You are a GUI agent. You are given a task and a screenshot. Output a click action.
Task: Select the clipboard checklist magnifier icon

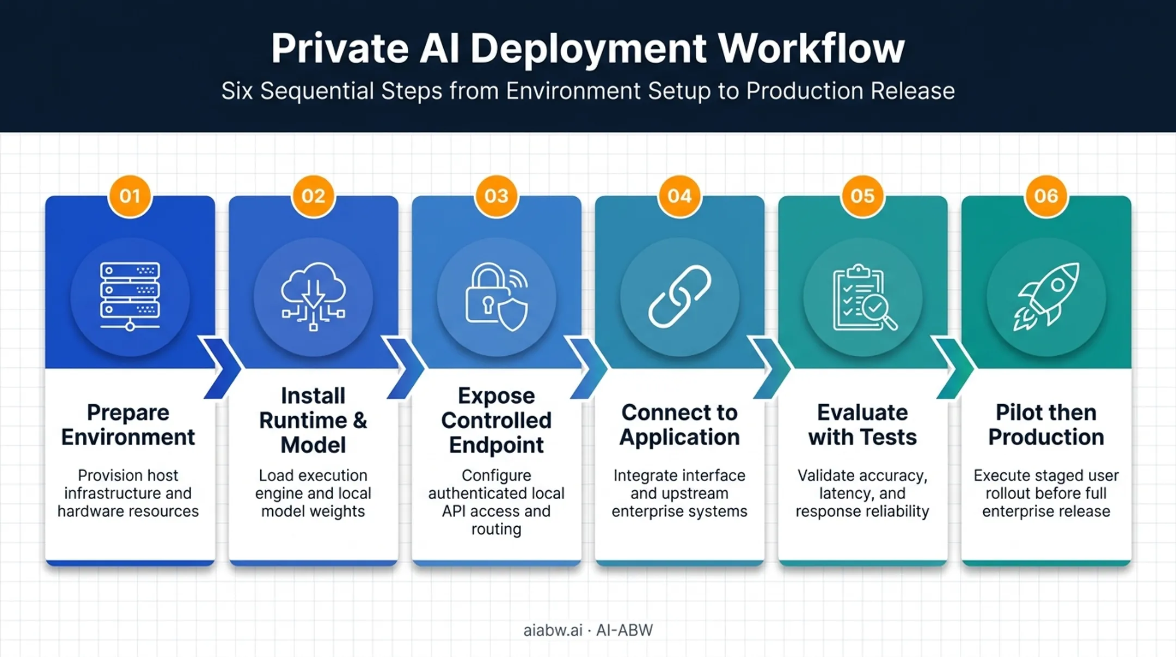click(865, 297)
